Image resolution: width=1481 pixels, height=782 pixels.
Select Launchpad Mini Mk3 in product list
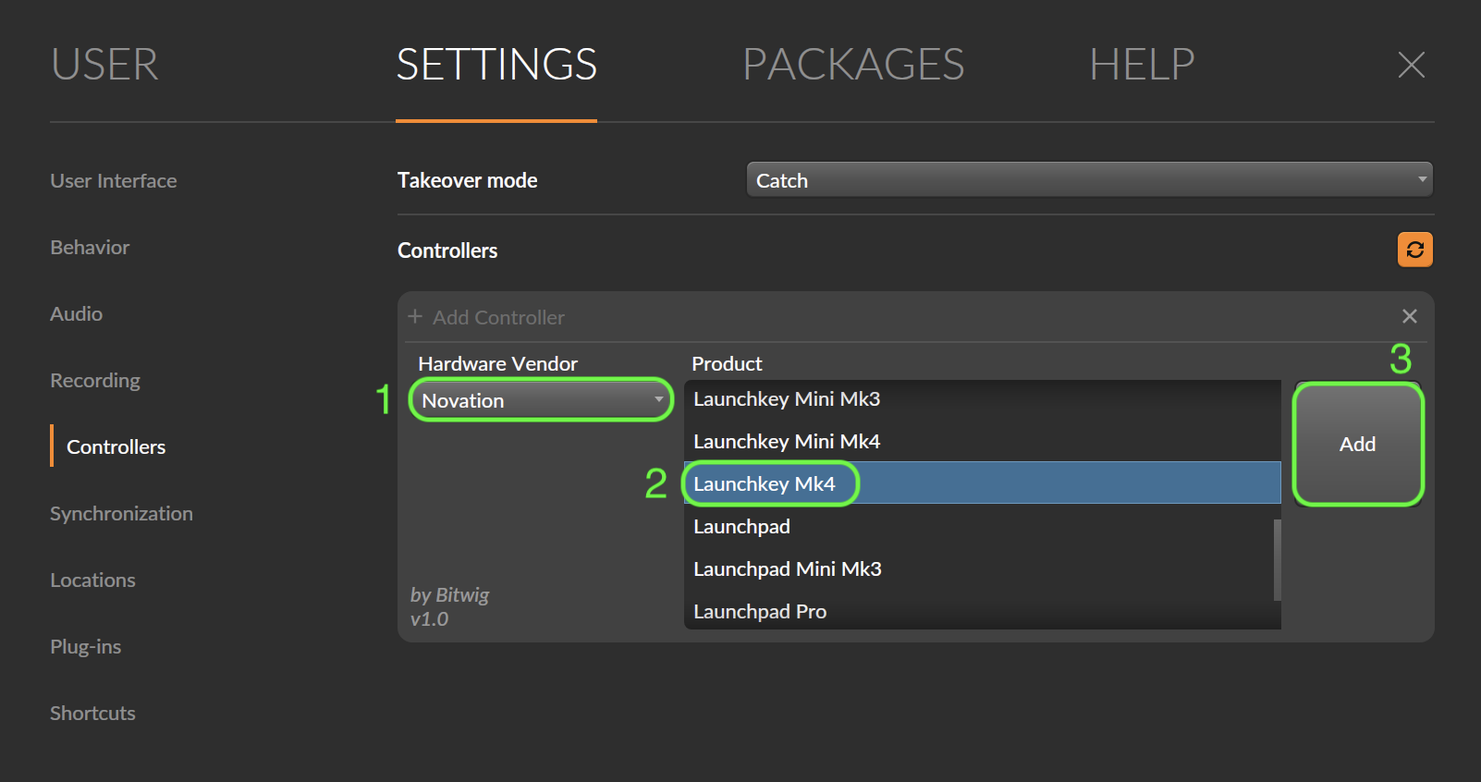coord(982,569)
